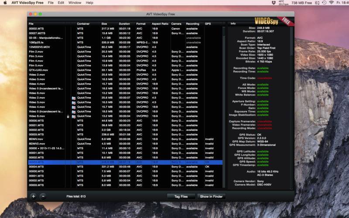Click the folder icon beside Video 6.mov
The width and height of the screenshot is (349, 218).
(74, 116)
